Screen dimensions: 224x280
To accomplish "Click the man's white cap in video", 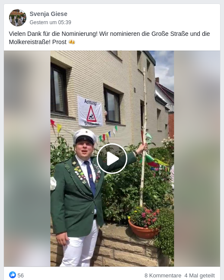I will pyautogui.click(x=85, y=137).
